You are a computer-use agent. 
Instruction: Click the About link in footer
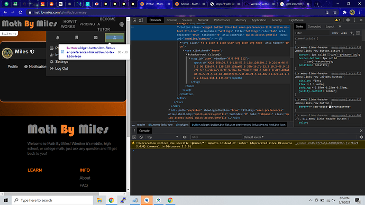tap(85, 178)
